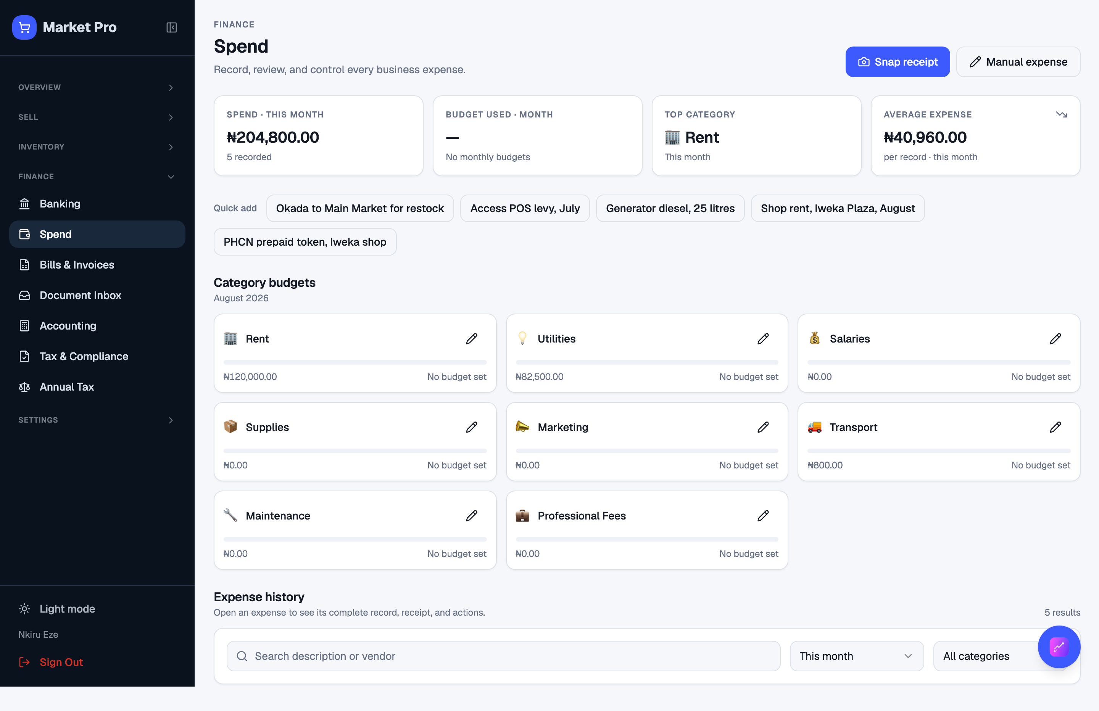Image resolution: width=1099 pixels, height=711 pixels.
Task: Open the This month period dropdown
Action: (x=857, y=656)
